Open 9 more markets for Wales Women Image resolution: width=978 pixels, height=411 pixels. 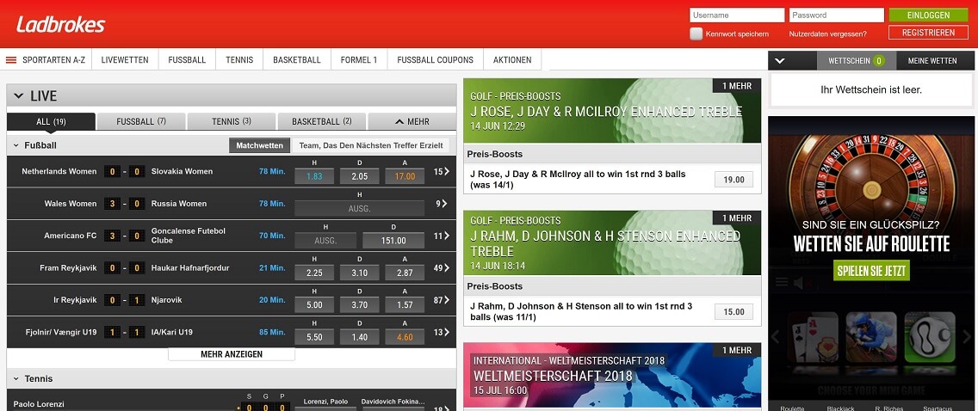click(442, 204)
